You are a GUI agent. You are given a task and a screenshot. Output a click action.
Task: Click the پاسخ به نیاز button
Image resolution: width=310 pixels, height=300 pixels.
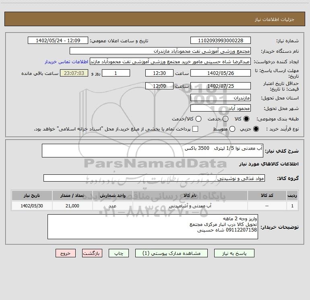point(234,253)
